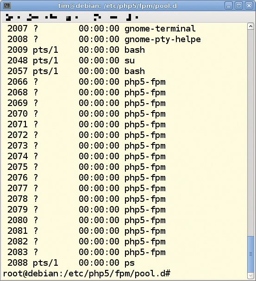Click the 'gnome-terminal' process name
This screenshot has height=281, width=256.
pyautogui.click(x=160, y=29)
